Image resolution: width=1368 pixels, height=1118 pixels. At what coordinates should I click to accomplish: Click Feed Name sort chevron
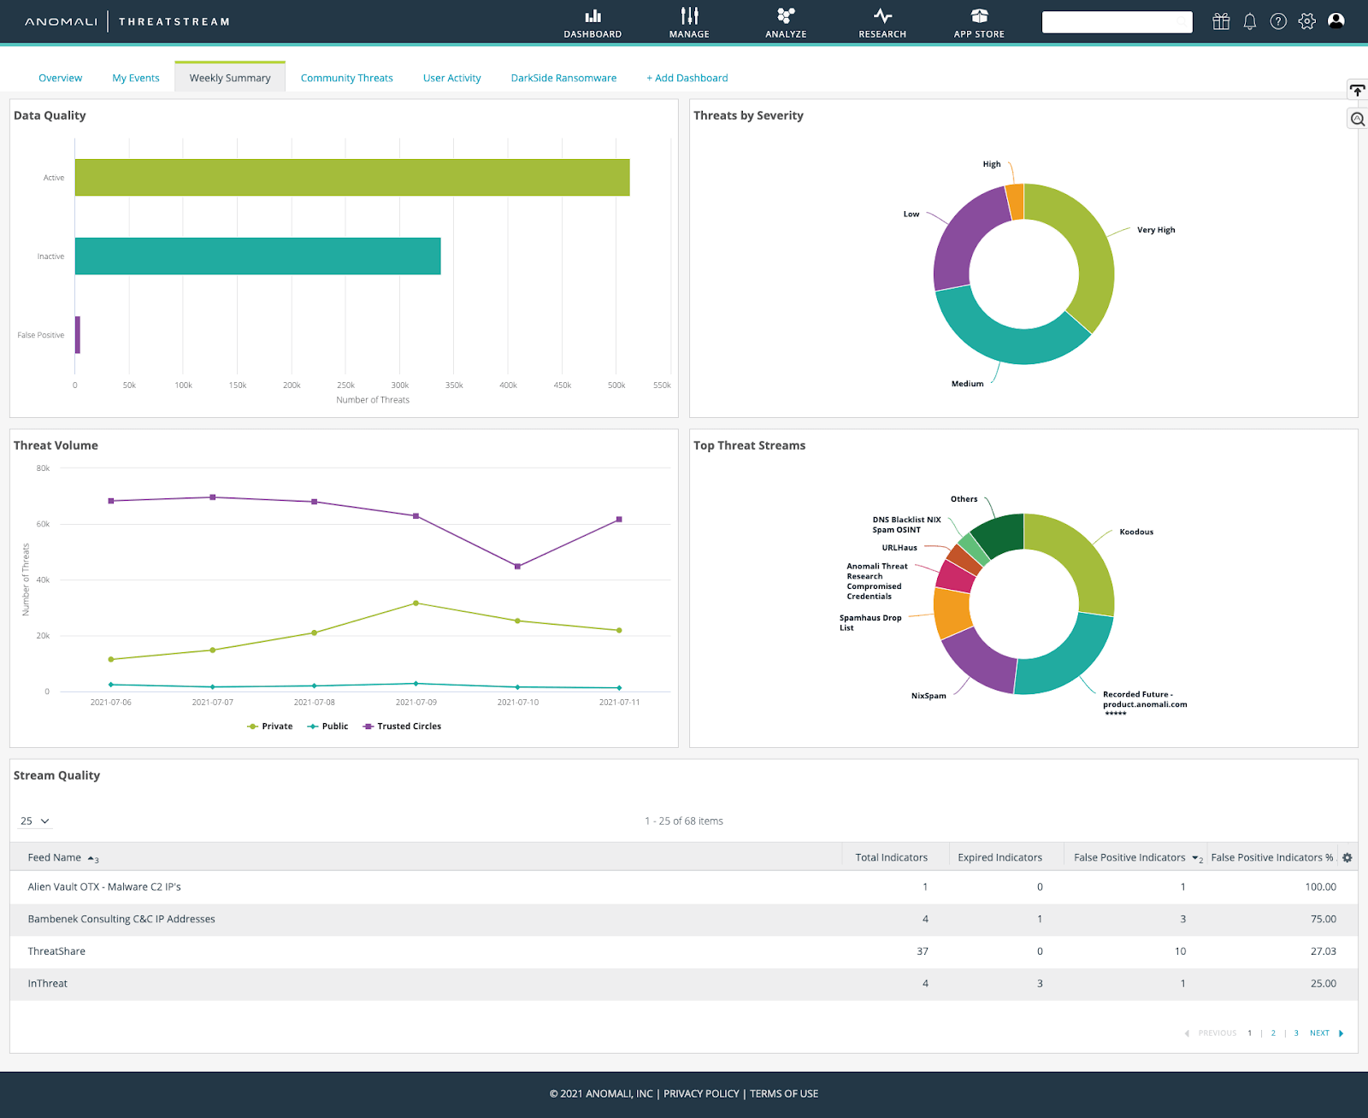89,857
